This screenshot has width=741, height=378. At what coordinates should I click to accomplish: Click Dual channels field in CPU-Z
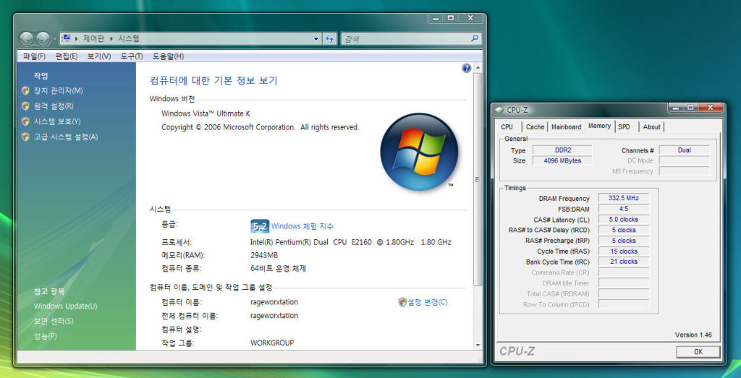click(x=685, y=150)
